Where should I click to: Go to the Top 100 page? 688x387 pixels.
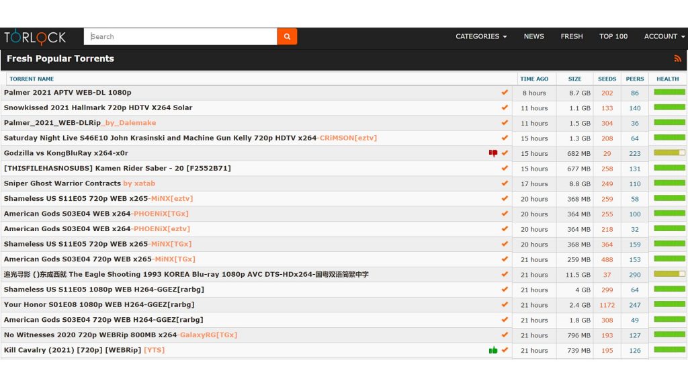[x=613, y=36]
